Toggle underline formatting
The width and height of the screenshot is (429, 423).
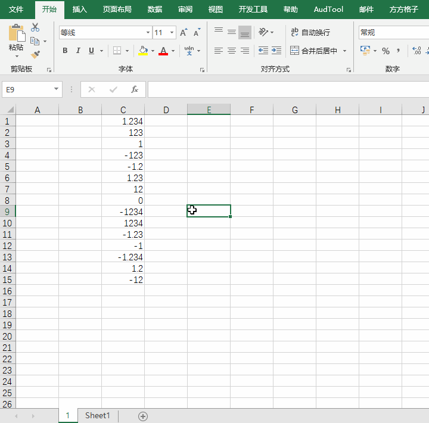coord(91,51)
